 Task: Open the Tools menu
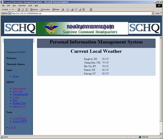point(30,6)
